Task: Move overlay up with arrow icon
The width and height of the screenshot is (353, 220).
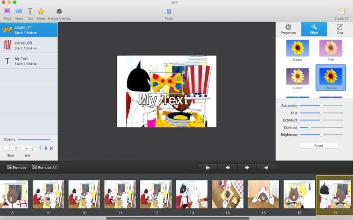Action: click(x=40, y=148)
